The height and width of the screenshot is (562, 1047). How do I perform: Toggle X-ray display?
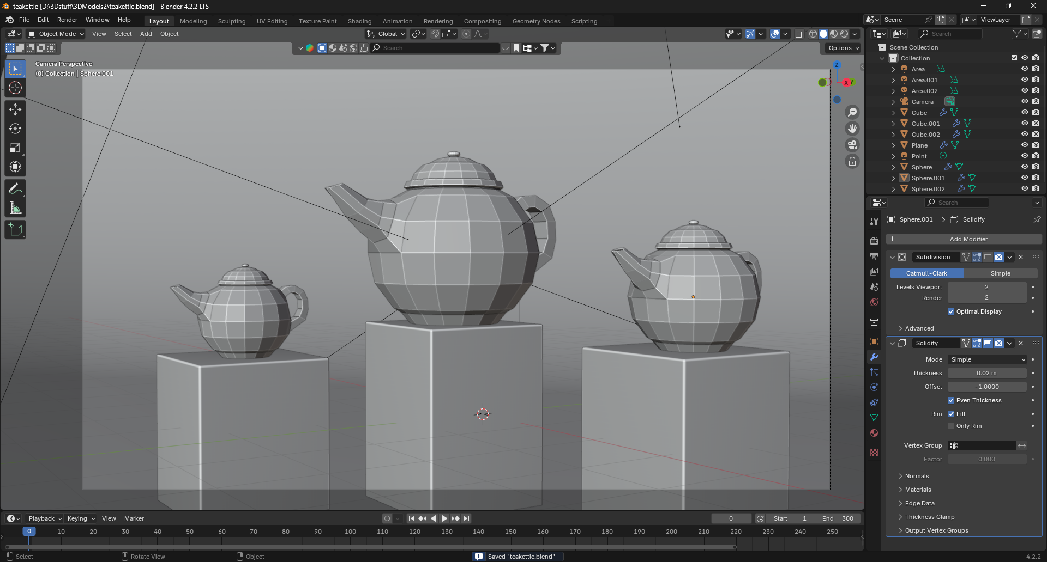coord(799,34)
